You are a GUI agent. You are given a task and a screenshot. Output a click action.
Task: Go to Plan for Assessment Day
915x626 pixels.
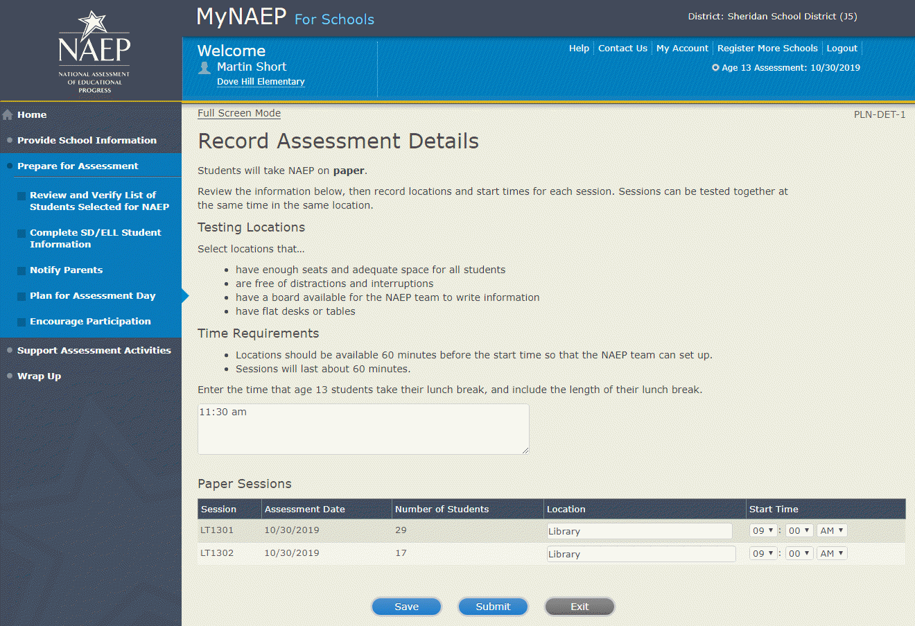(x=92, y=296)
